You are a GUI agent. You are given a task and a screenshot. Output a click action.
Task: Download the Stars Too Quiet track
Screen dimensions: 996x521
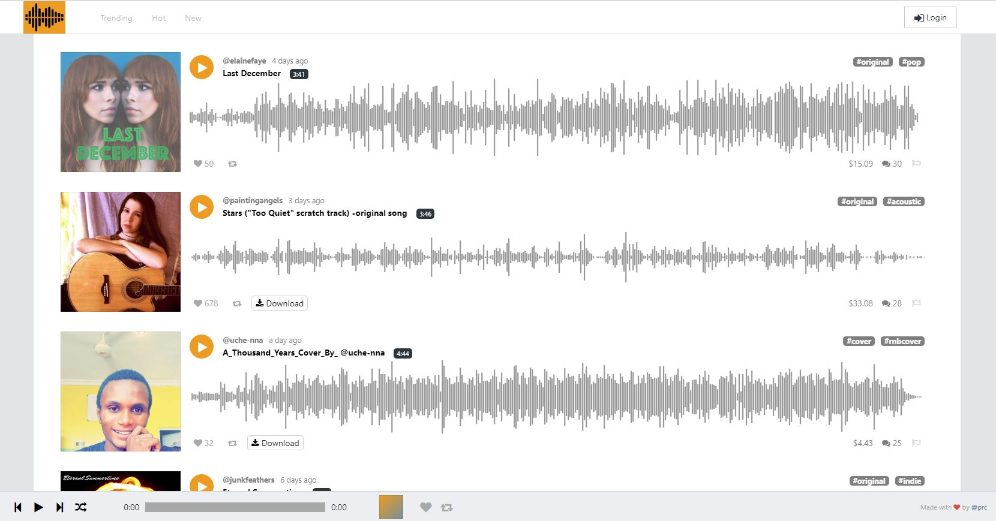(x=280, y=303)
